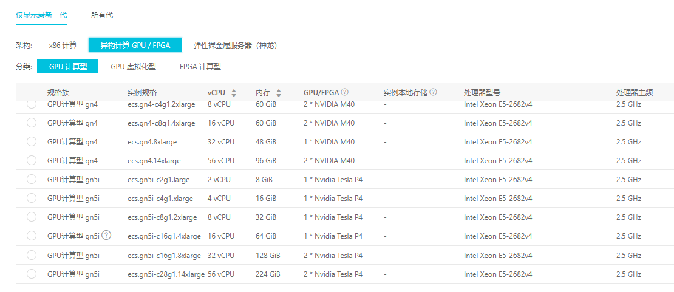Click ecs.gn5i-c28g1.14xlarge instance name
The height and width of the screenshot is (292, 674).
pos(166,274)
